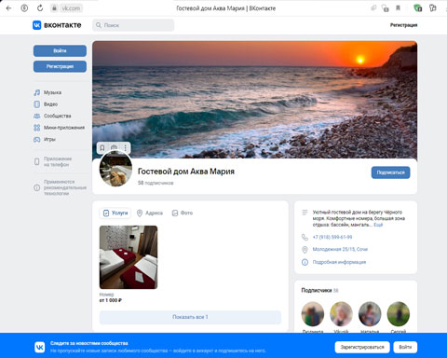
Task: Click the Приложение на телефон link
Action: [58, 161]
